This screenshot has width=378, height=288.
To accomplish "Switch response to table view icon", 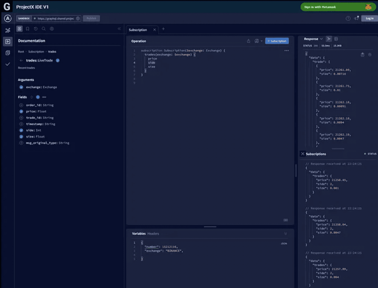I will (336, 39).
